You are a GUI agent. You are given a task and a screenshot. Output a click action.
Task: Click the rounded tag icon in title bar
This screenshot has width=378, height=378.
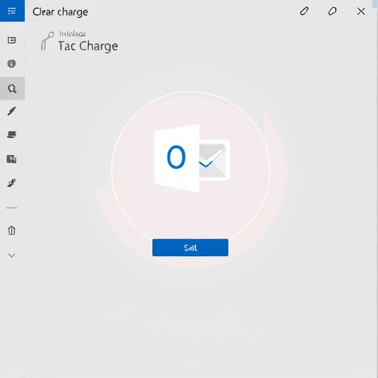click(x=332, y=11)
